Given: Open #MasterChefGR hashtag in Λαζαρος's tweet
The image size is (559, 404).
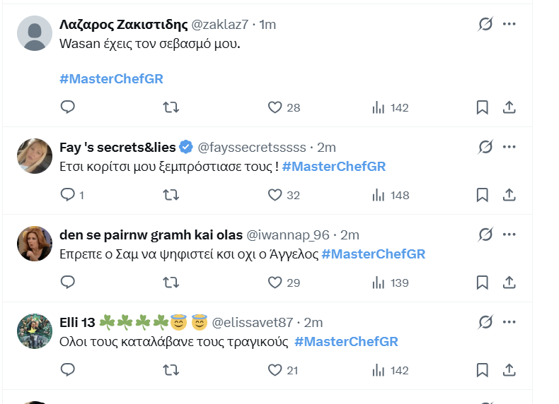Looking at the screenshot, I should point(111,79).
